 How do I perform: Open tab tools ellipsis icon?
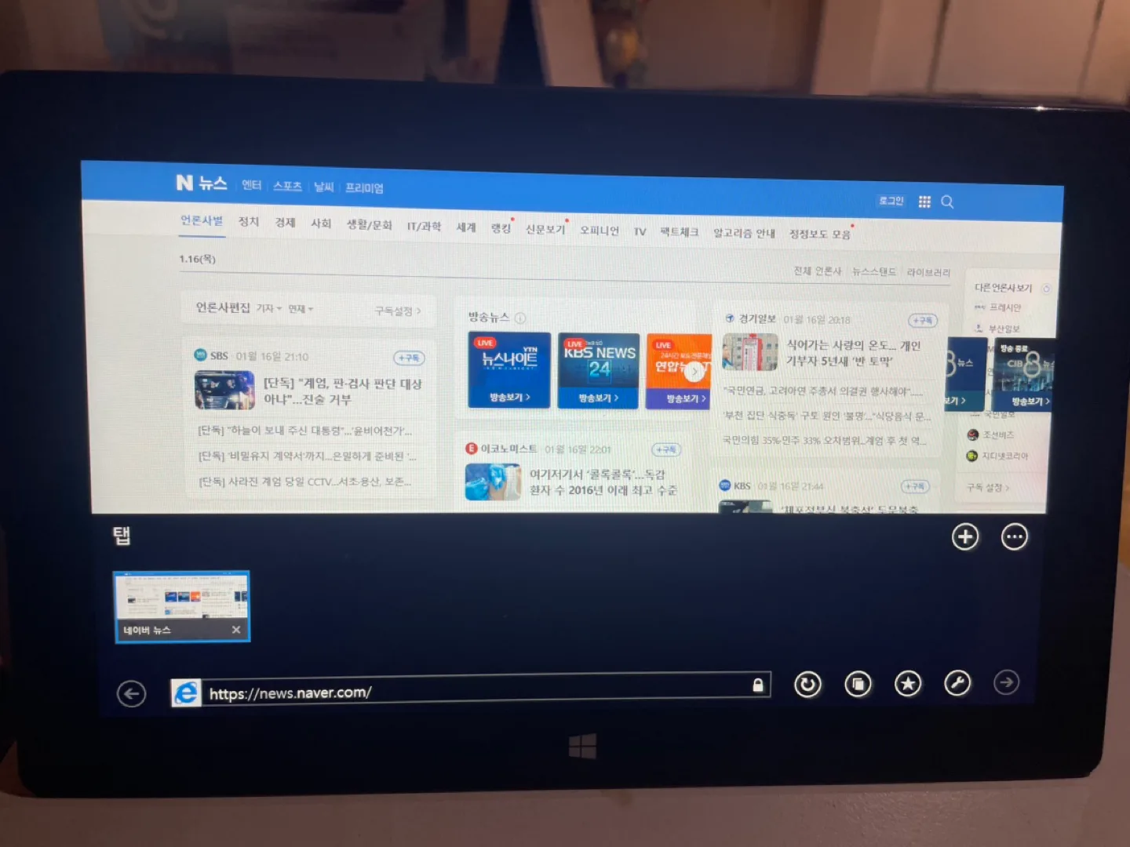pyautogui.click(x=1015, y=537)
